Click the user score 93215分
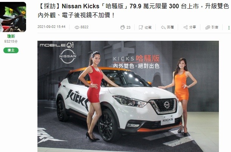231x152 pixels. click(11, 41)
